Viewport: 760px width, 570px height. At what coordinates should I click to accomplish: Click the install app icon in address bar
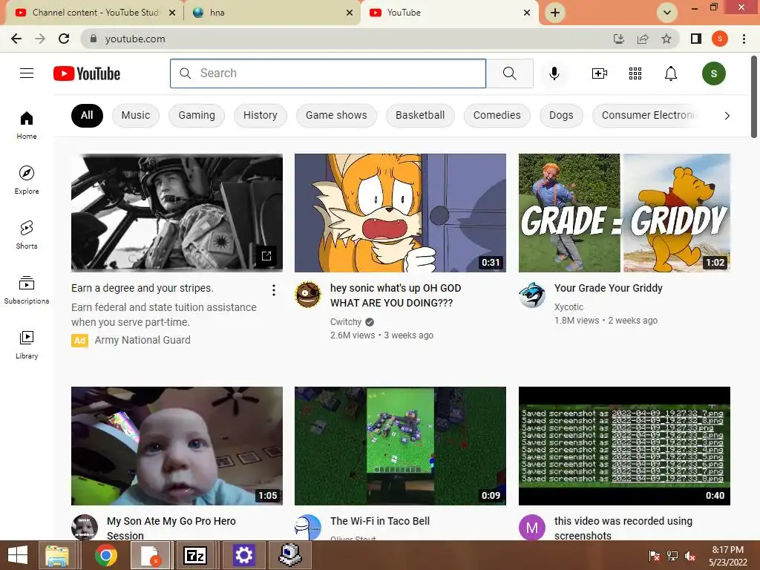(x=619, y=39)
